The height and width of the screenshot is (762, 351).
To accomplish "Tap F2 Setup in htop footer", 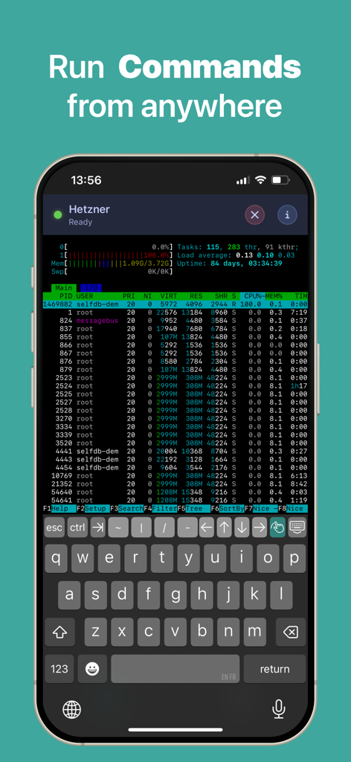I will [93, 509].
